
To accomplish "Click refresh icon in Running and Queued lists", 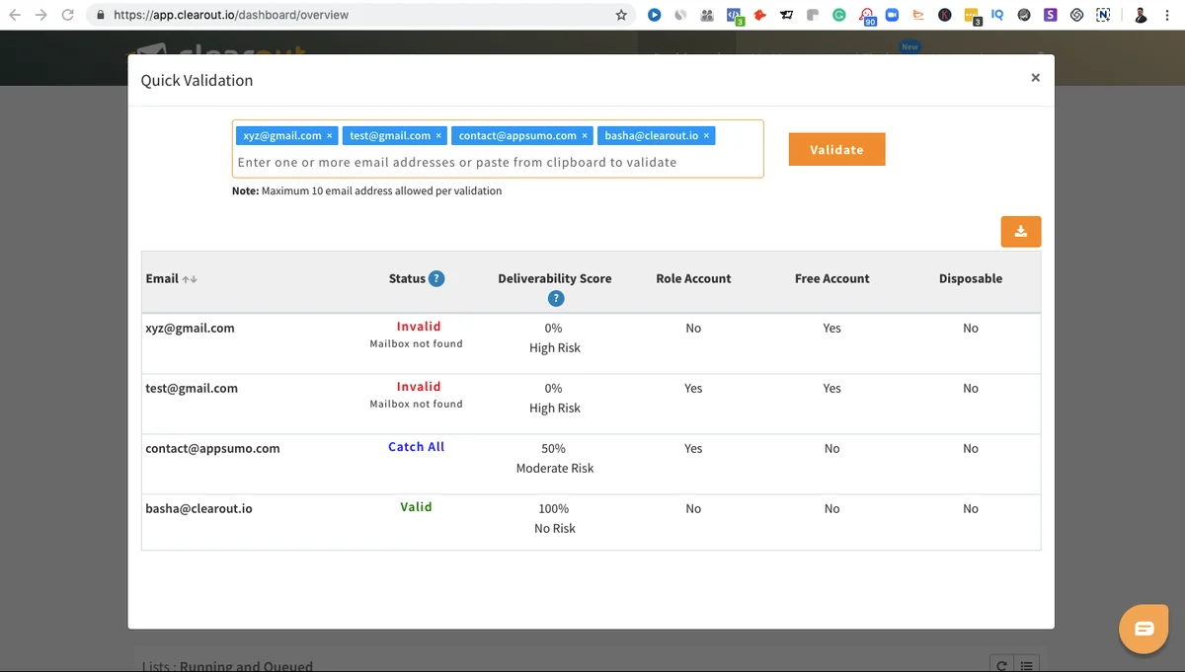I will pos(1001,665).
